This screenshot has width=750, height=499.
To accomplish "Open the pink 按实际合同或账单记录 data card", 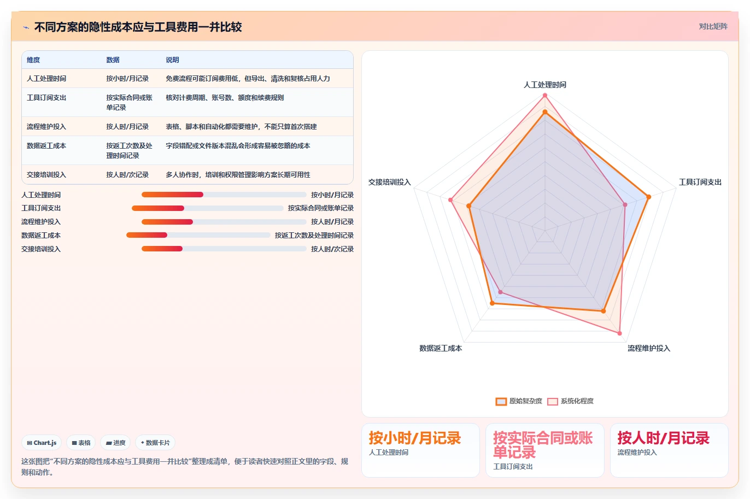I will 545,450.
